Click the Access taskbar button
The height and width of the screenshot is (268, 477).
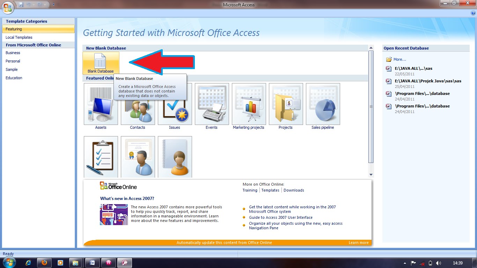[x=124, y=263]
